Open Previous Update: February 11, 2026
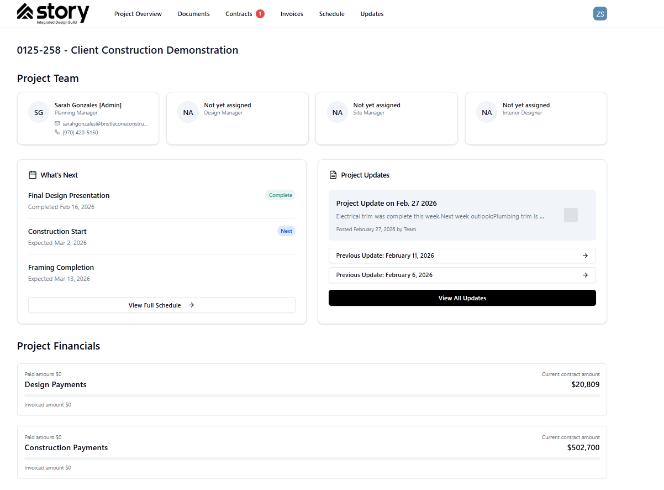 (462, 256)
